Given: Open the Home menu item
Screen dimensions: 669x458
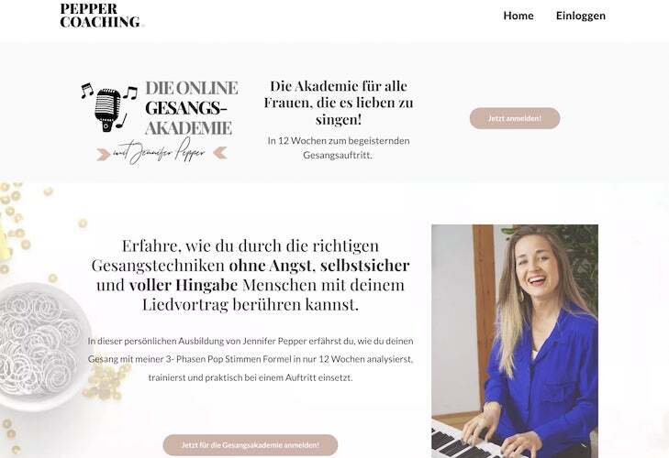Looking at the screenshot, I should click(x=518, y=16).
